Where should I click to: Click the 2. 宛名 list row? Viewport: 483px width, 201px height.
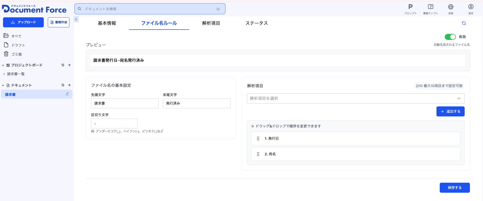[x=356, y=154]
